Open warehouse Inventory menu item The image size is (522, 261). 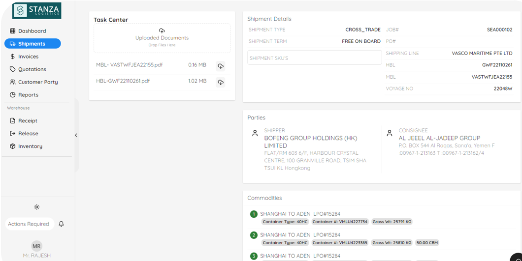pyautogui.click(x=33, y=146)
